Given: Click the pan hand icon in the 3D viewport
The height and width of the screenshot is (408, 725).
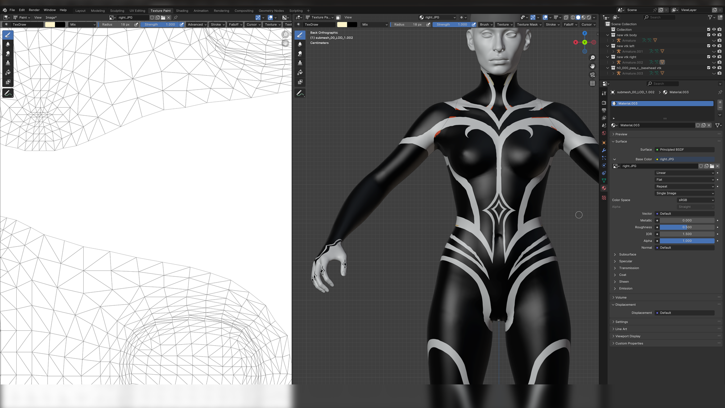Looking at the screenshot, I should coord(592,66).
